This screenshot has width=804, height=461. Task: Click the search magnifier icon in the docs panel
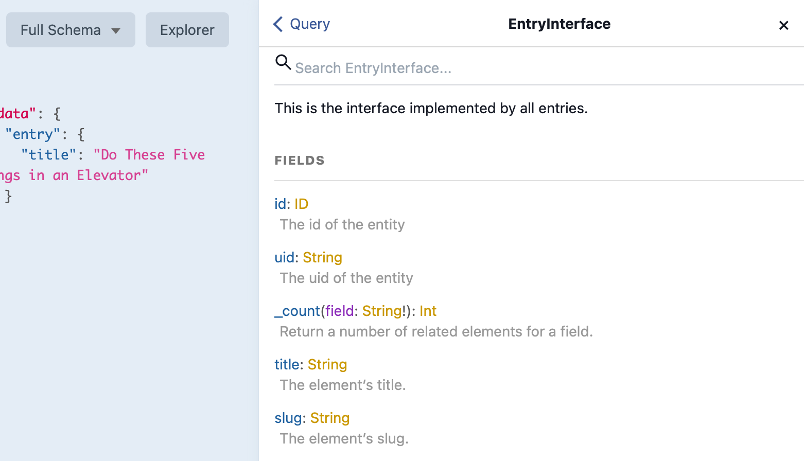[x=283, y=62]
